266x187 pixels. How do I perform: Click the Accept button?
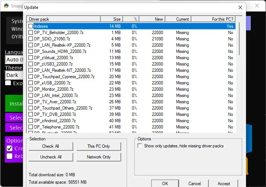click(x=224, y=183)
